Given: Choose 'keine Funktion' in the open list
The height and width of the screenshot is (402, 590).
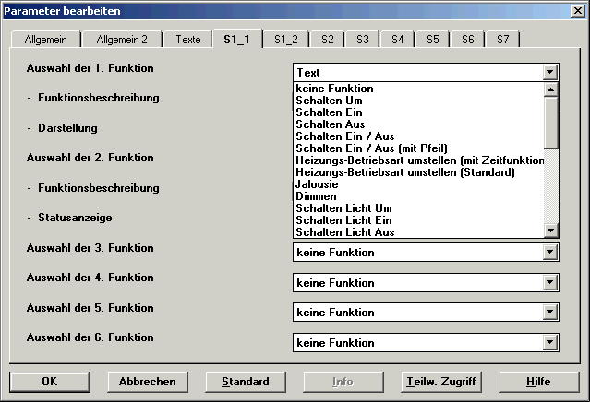Looking at the screenshot, I should [334, 89].
